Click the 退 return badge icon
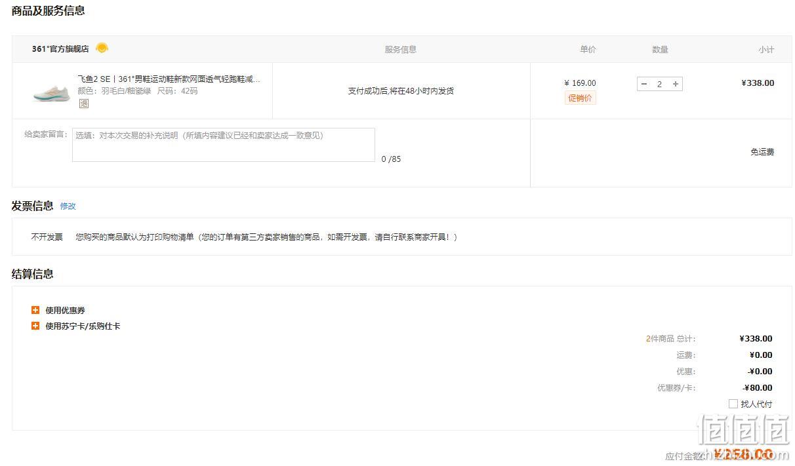The image size is (795, 466). point(83,104)
